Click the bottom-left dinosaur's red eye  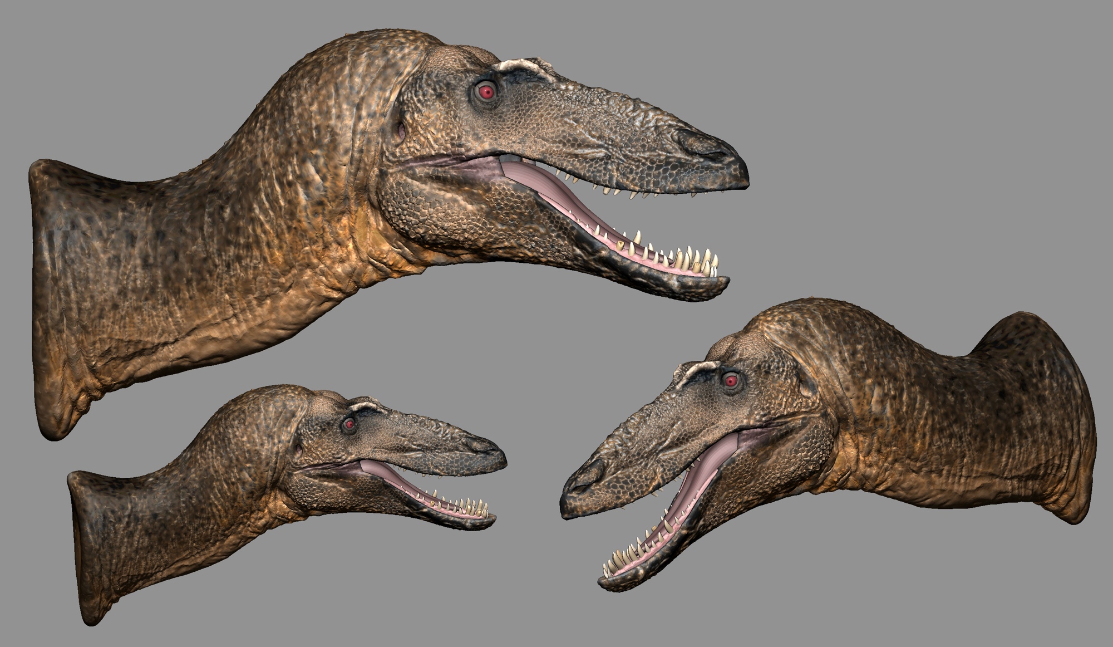[349, 424]
